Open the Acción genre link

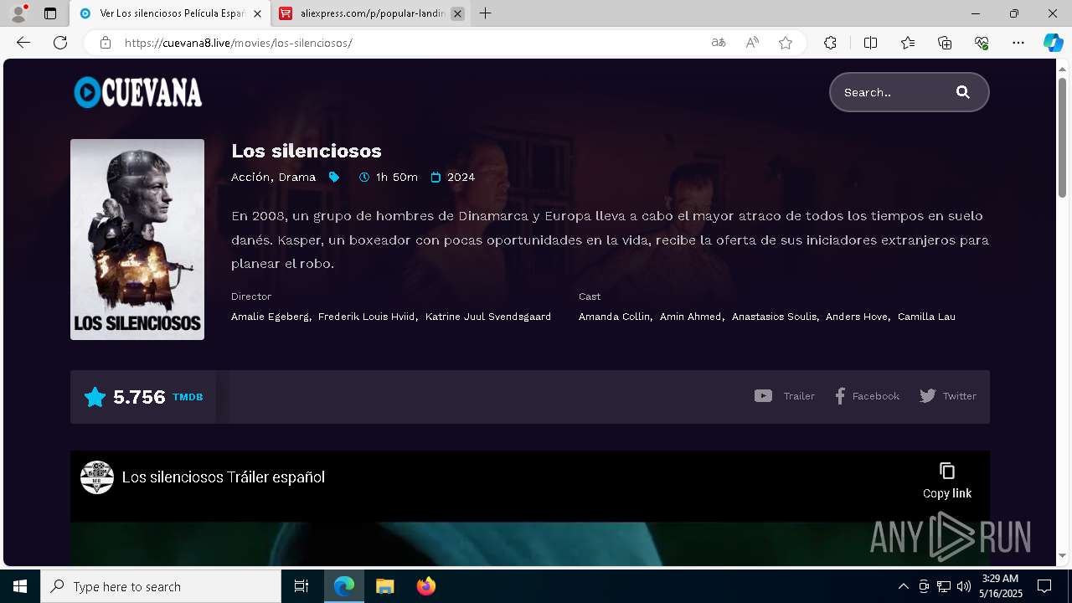coord(250,177)
